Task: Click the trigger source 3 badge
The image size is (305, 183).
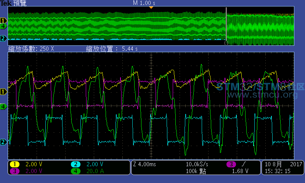Action: point(231,164)
